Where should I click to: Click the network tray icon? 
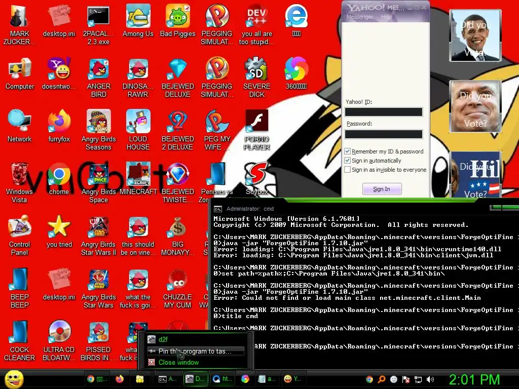[x=418, y=379]
